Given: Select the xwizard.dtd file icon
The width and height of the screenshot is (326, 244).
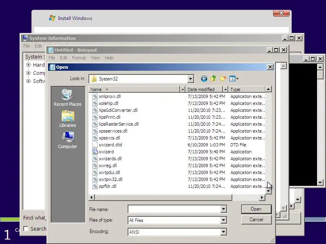Looking at the screenshot, I should tap(95, 145).
